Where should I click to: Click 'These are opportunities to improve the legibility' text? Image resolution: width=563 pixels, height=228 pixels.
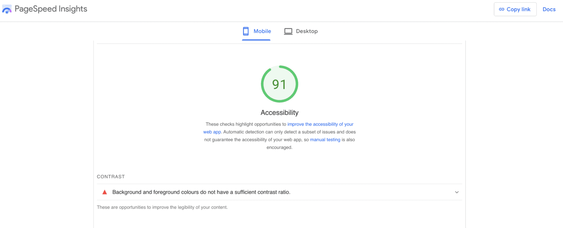click(x=162, y=207)
